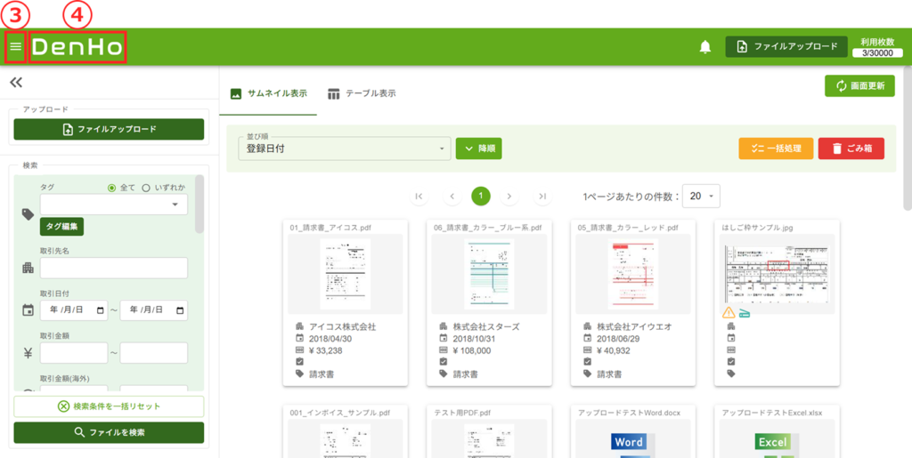Select the いずれか tag radio option

click(x=146, y=188)
